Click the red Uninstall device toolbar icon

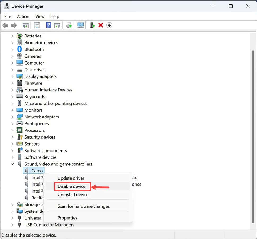click(x=101, y=25)
